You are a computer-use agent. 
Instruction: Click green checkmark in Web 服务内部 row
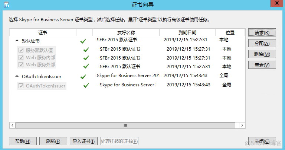coord(86,58)
